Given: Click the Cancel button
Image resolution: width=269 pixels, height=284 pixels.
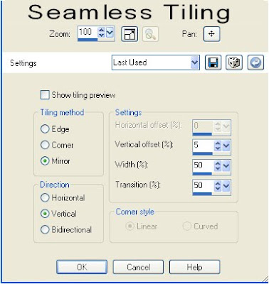Looking at the screenshot, I should click(138, 267).
